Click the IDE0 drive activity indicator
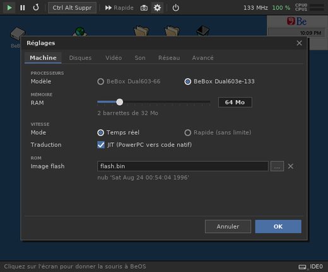The image size is (328, 272). click(x=310, y=266)
